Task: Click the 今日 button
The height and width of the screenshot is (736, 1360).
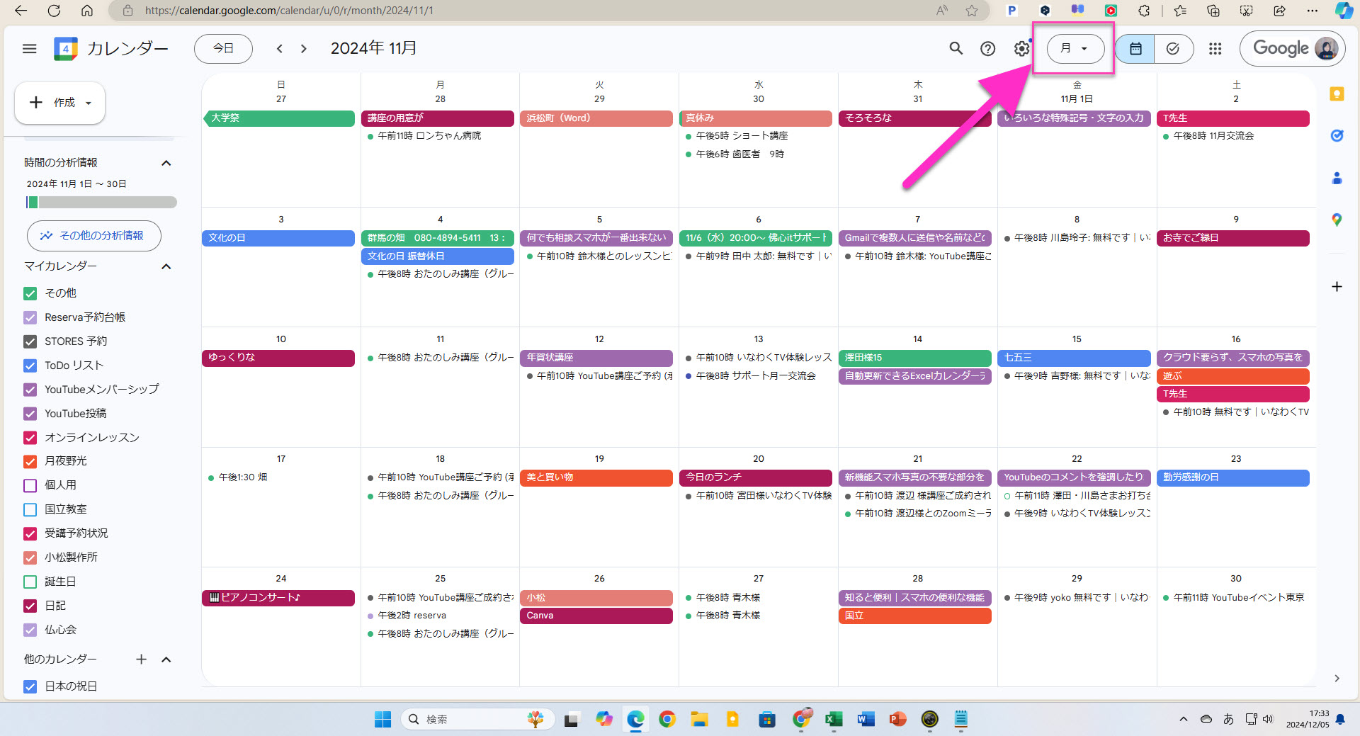Action: 223,48
